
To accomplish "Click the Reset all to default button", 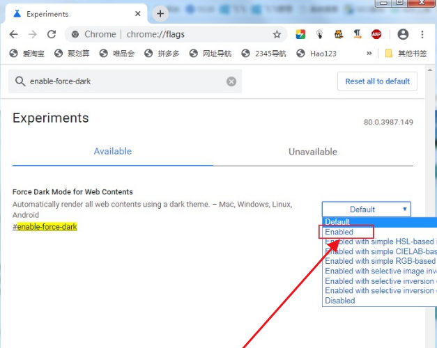I will [377, 81].
